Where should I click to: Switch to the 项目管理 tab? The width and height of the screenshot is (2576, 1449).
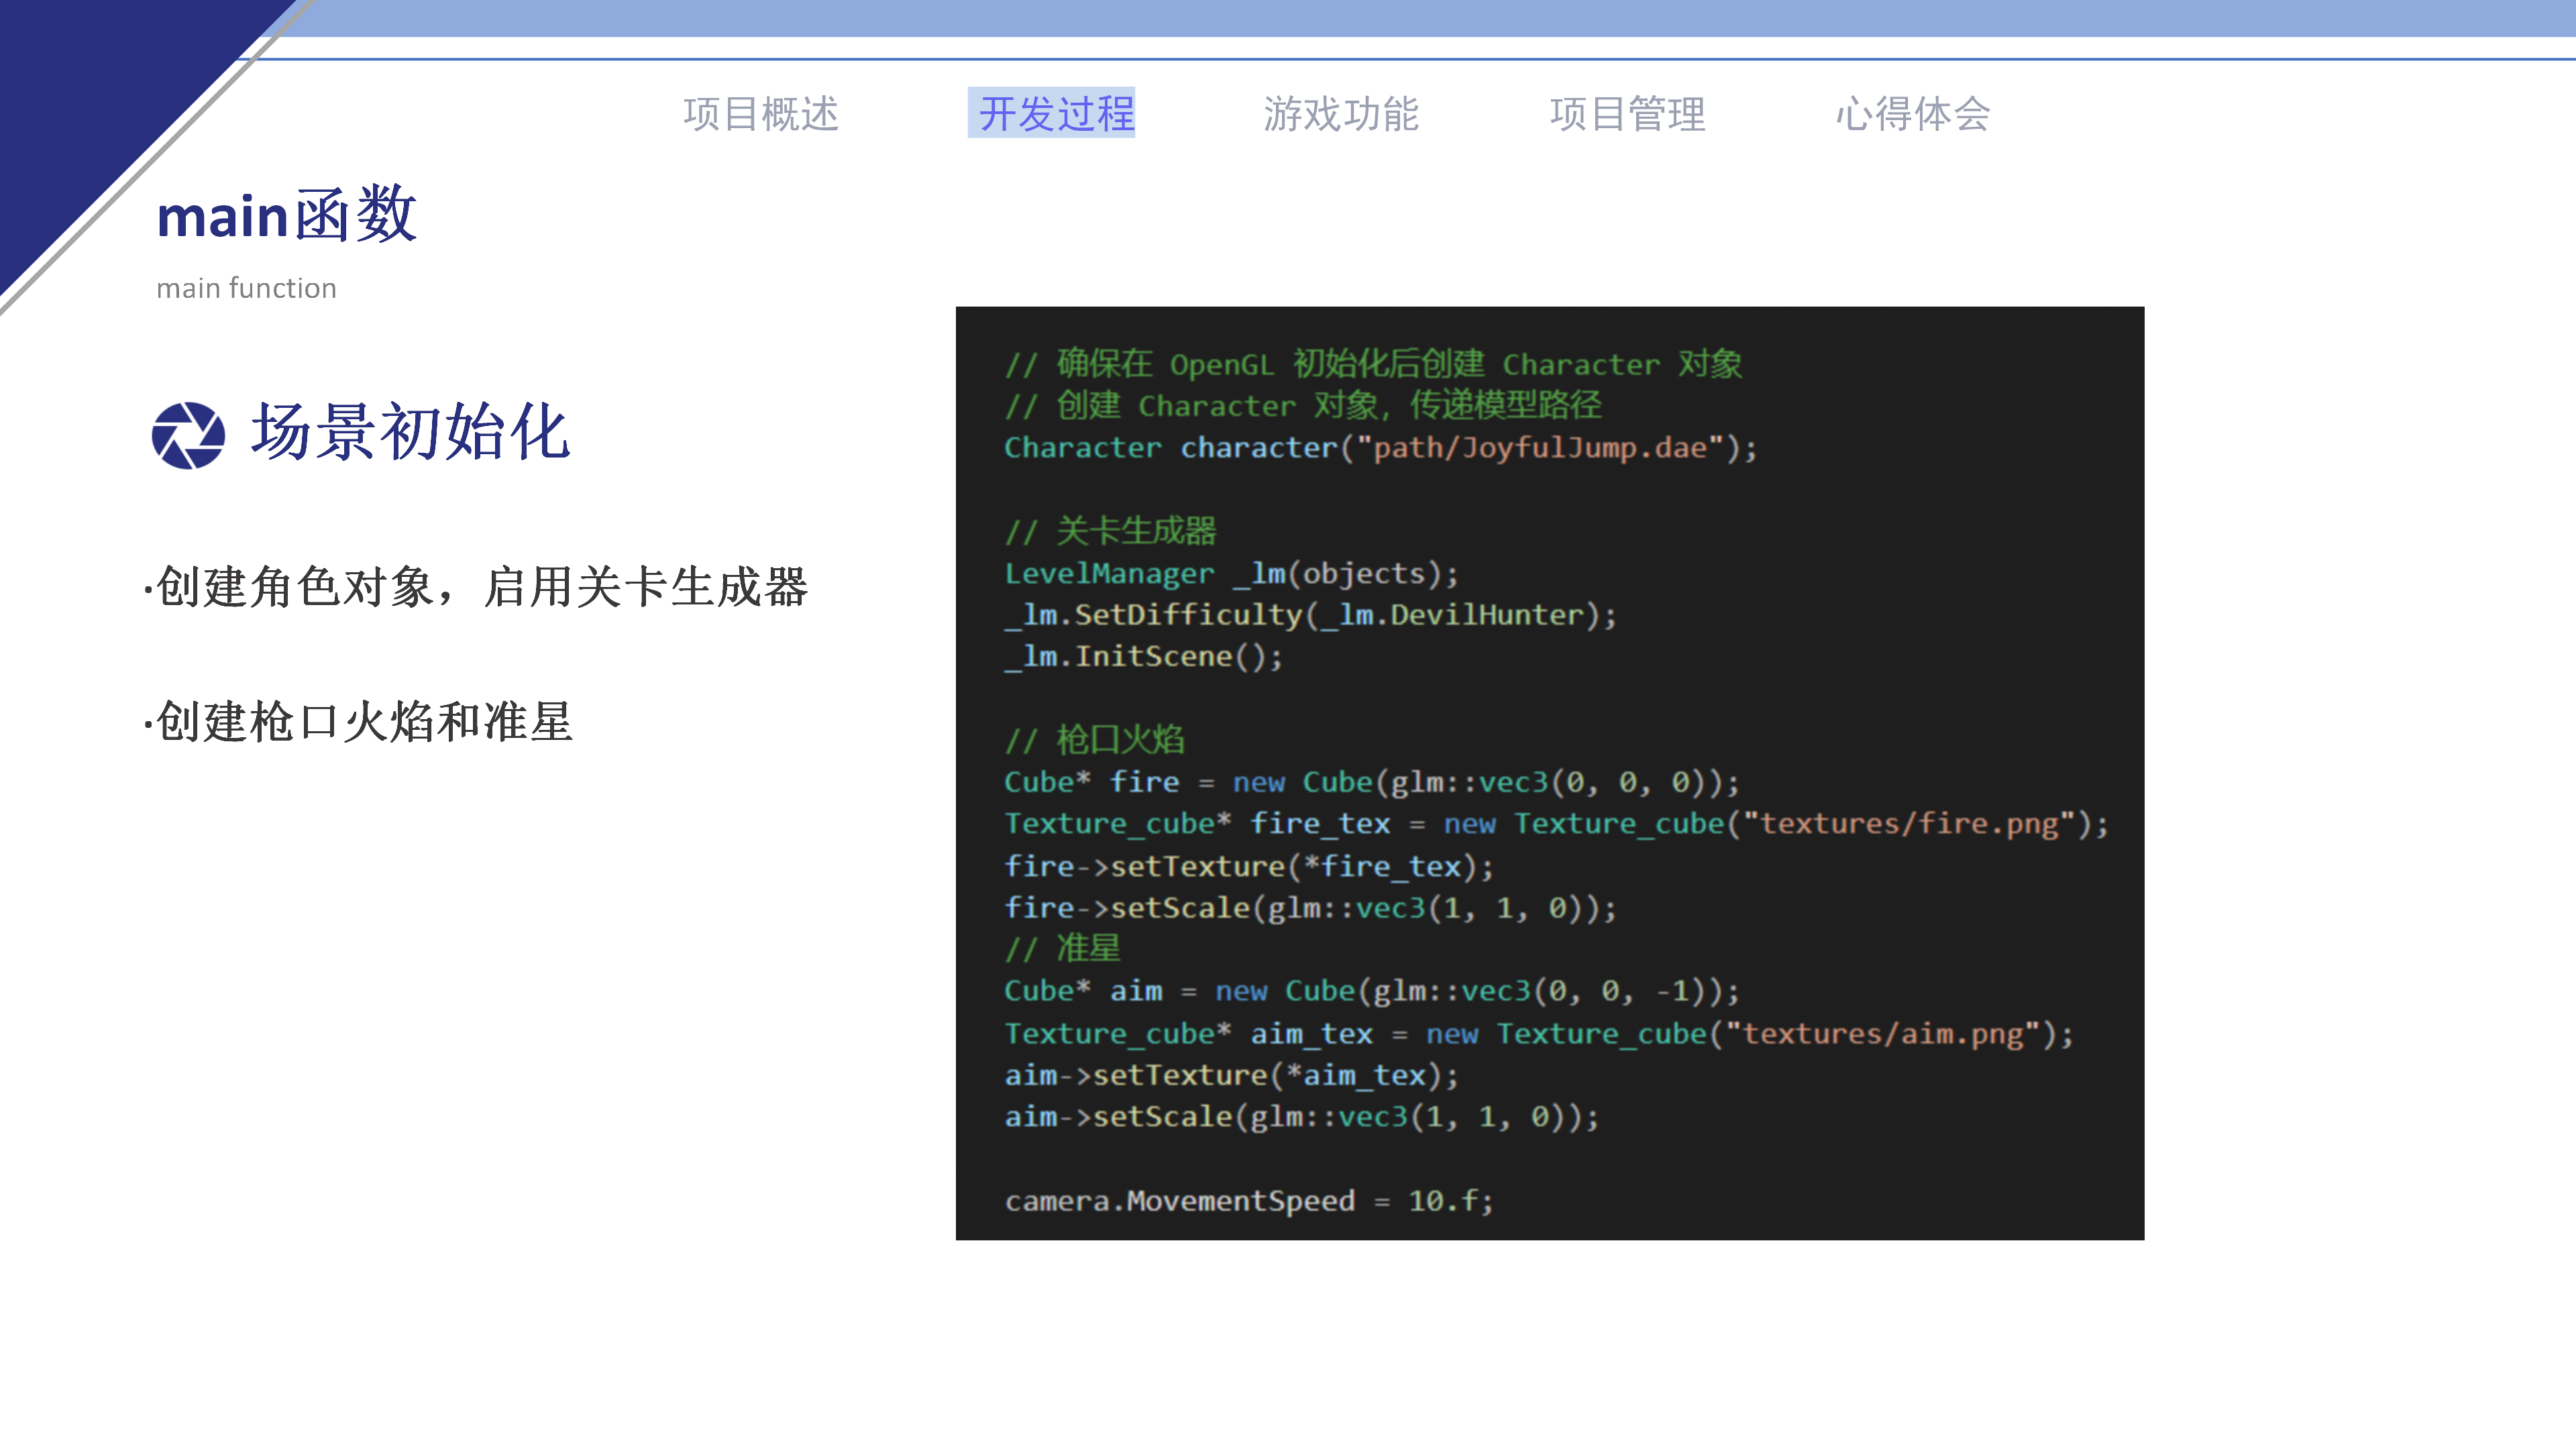click(x=1628, y=113)
